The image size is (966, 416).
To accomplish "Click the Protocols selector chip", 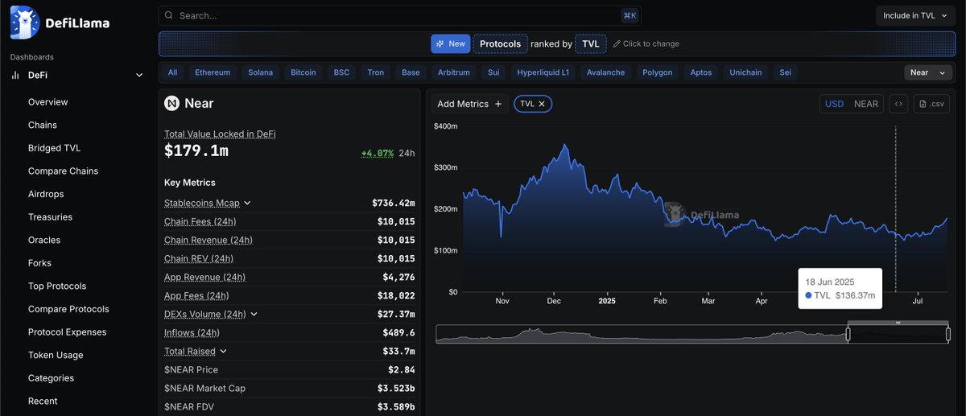I will (x=500, y=43).
